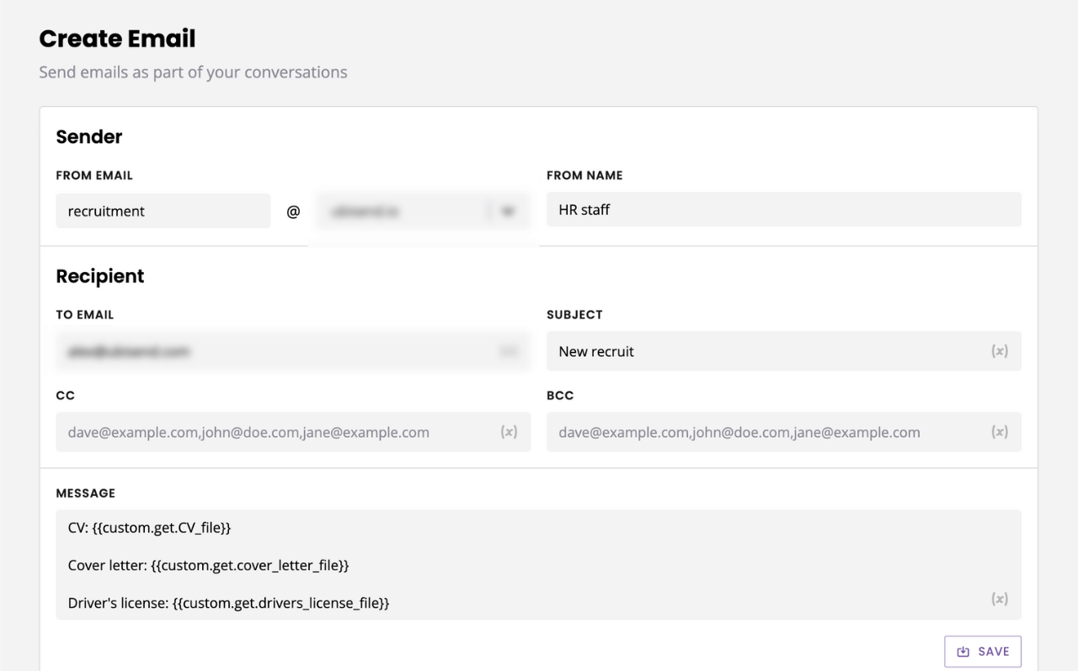Click the Driver's license line in message

tap(228, 603)
